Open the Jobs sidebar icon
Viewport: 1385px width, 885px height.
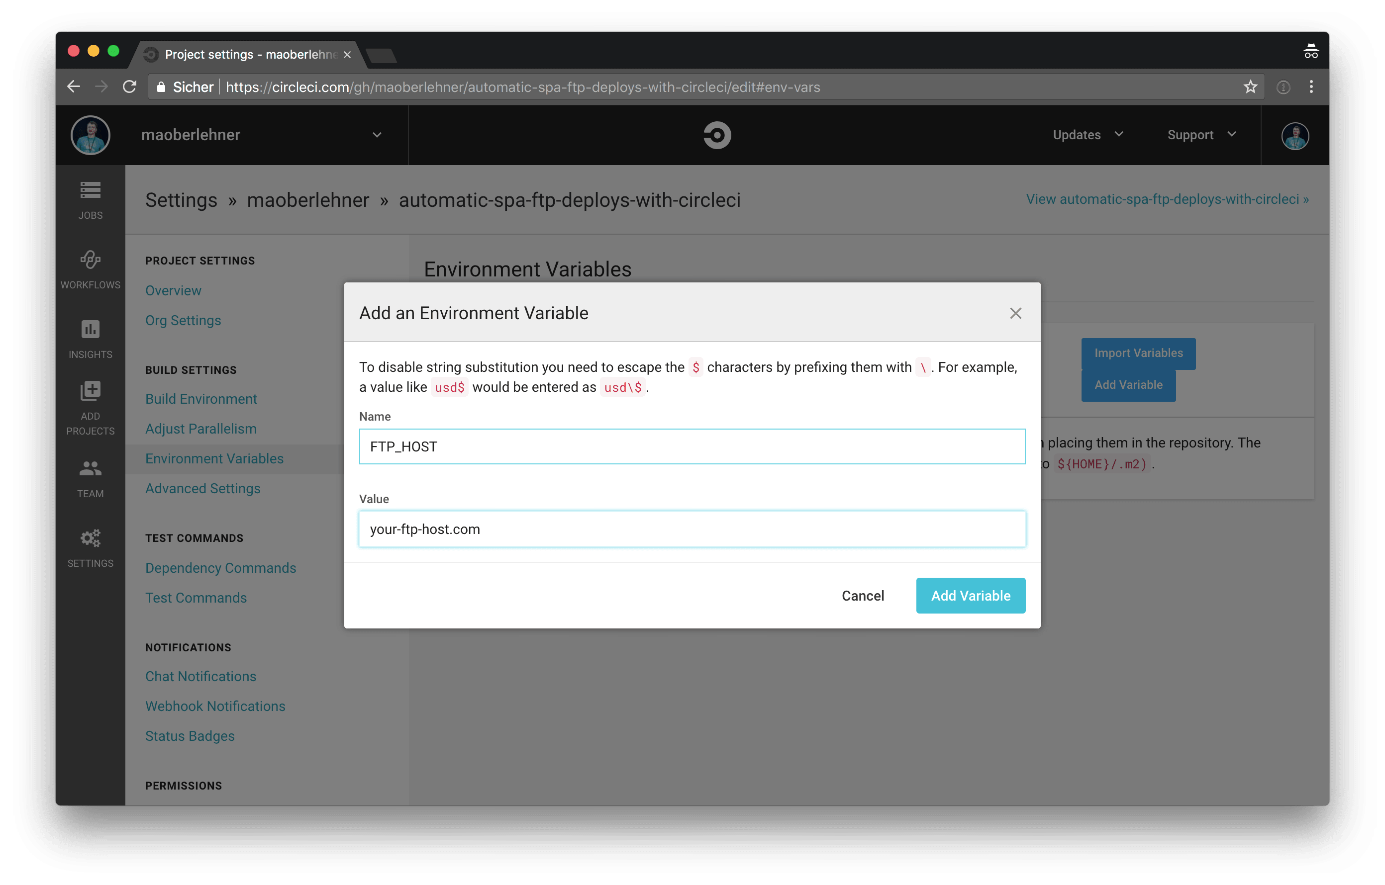coord(91,199)
